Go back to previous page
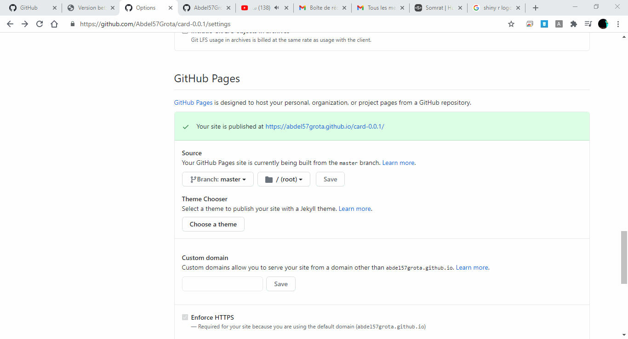 point(10,24)
